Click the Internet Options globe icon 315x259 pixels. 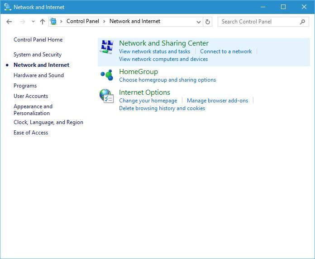click(106, 96)
